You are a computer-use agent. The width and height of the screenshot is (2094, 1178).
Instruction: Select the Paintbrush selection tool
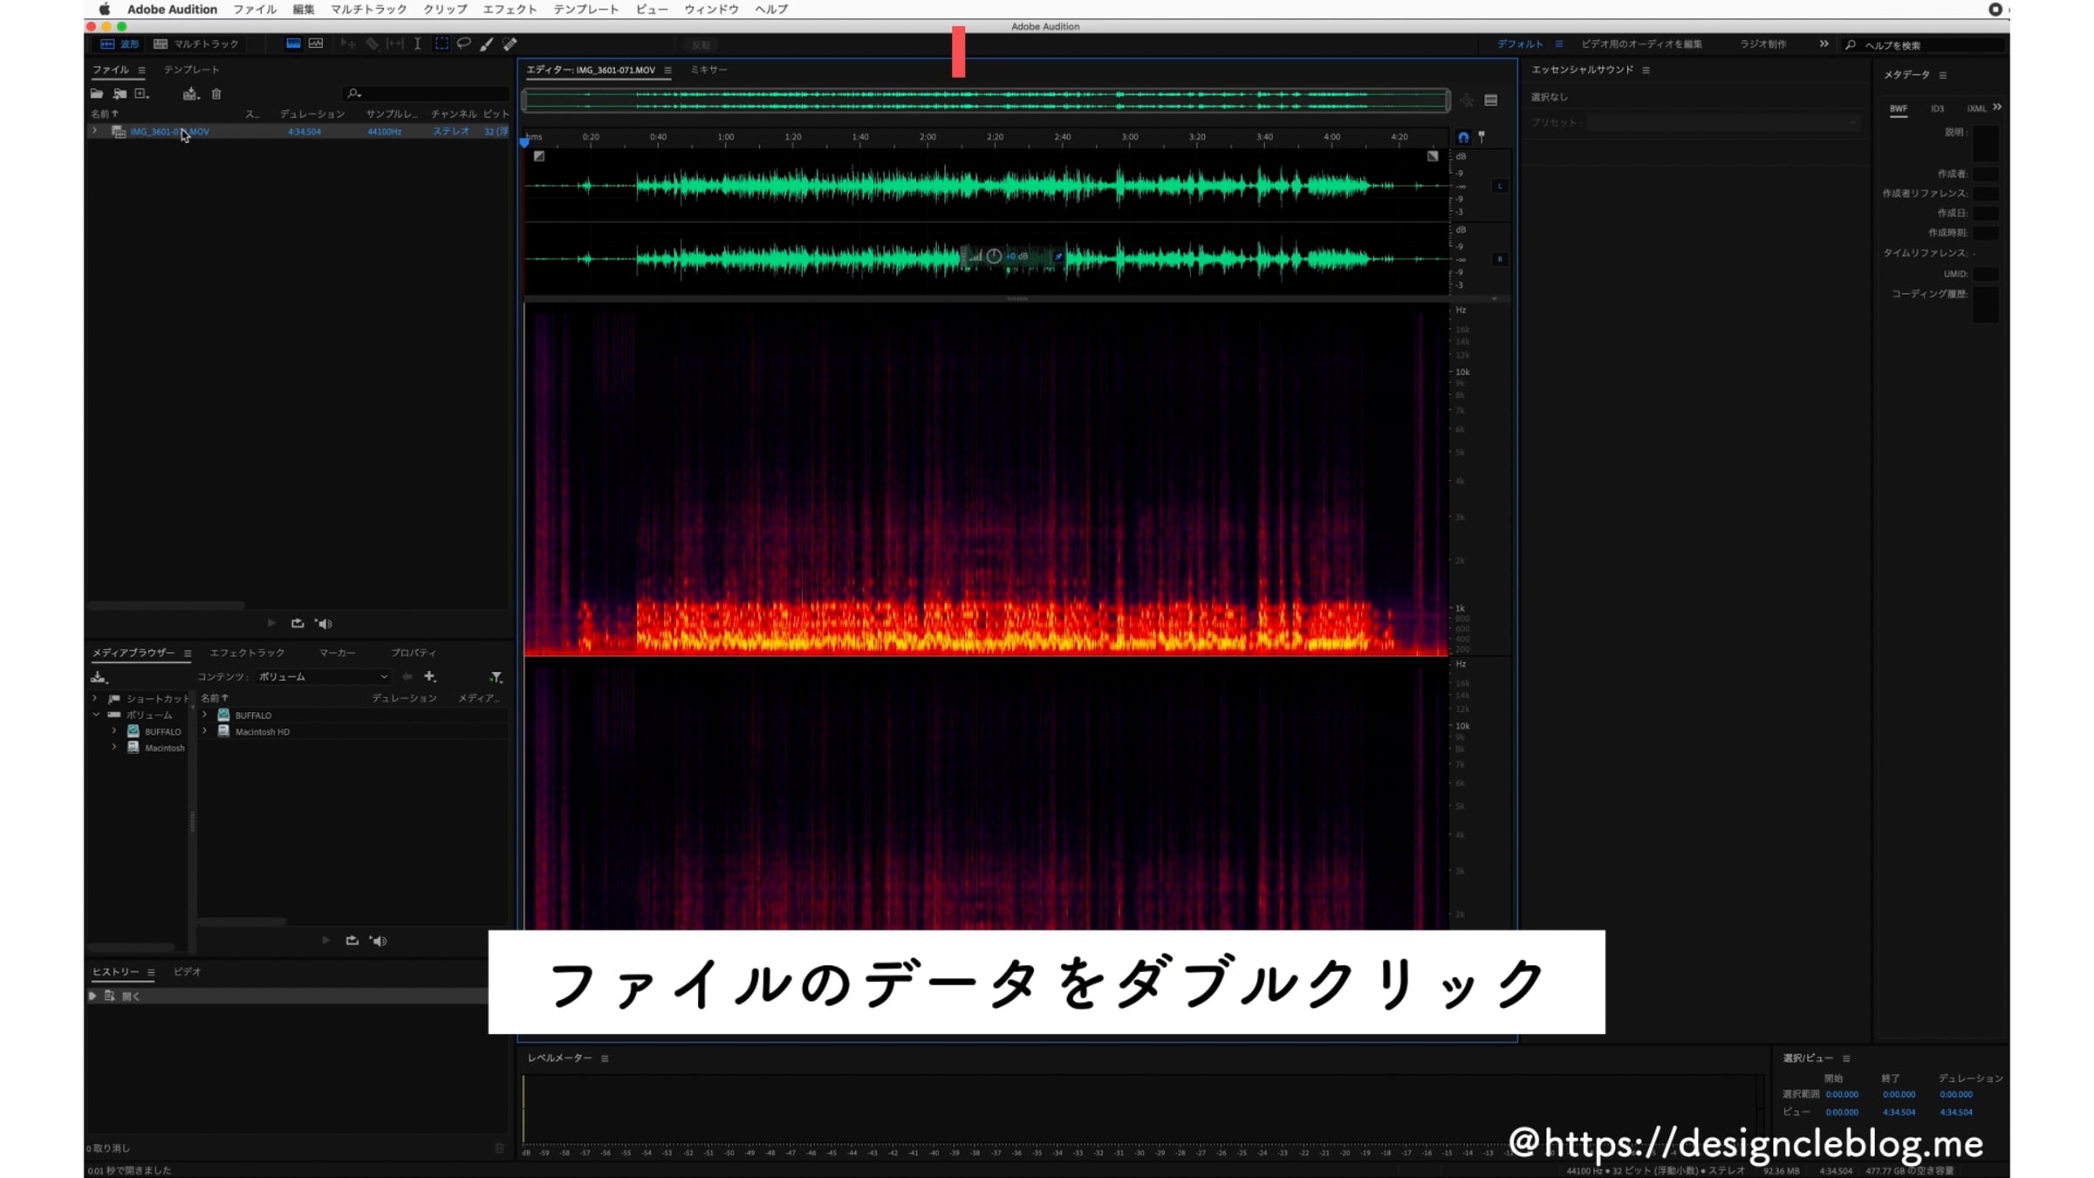[x=487, y=44]
